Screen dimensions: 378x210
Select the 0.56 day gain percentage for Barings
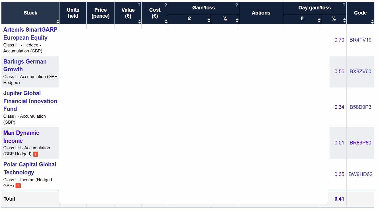[x=339, y=72]
